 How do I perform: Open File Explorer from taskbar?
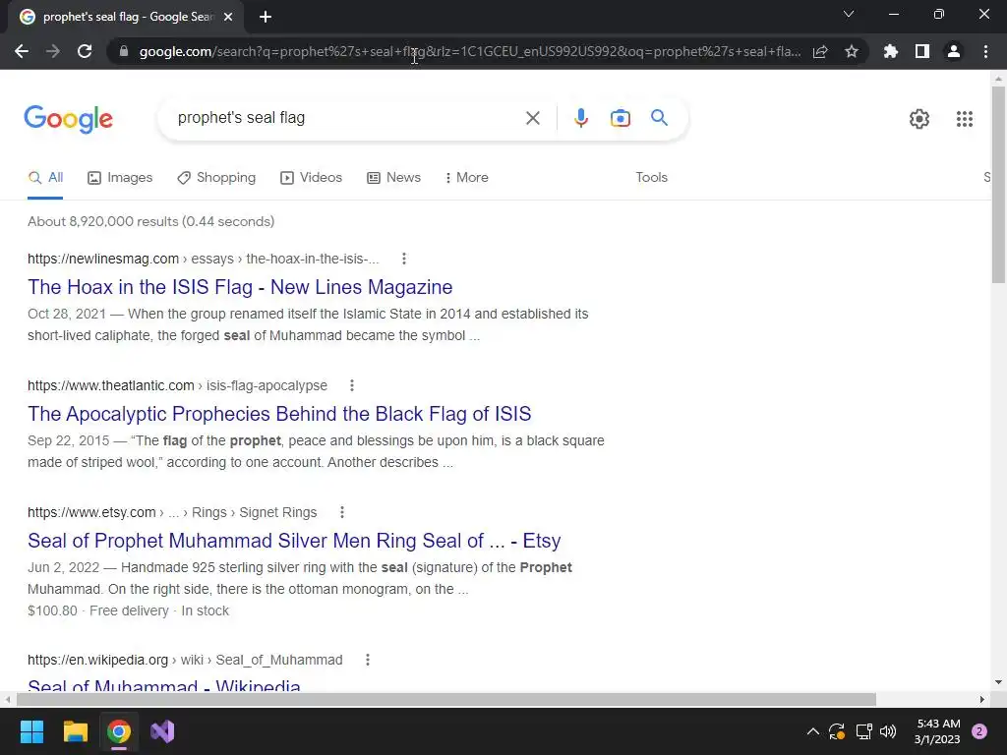tap(75, 731)
